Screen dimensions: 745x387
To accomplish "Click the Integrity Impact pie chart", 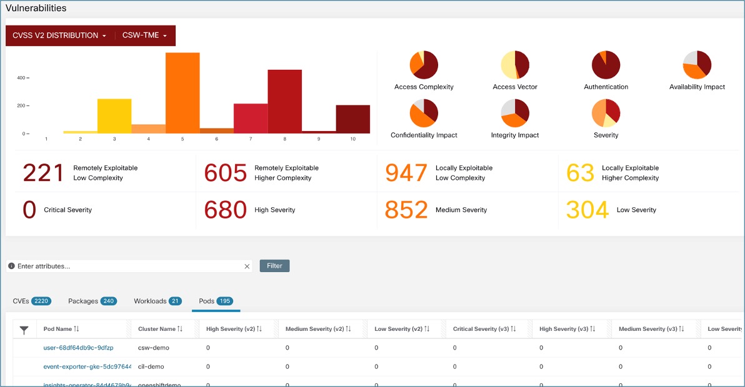I will pos(515,114).
